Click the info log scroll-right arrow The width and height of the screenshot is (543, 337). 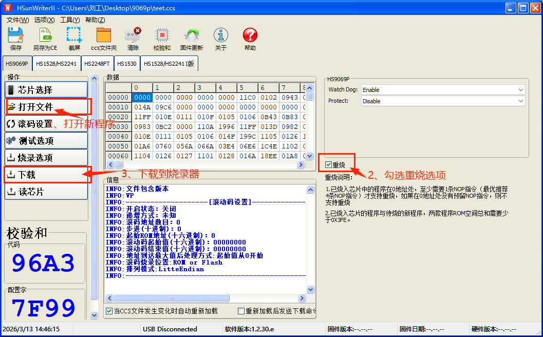[x=302, y=298]
